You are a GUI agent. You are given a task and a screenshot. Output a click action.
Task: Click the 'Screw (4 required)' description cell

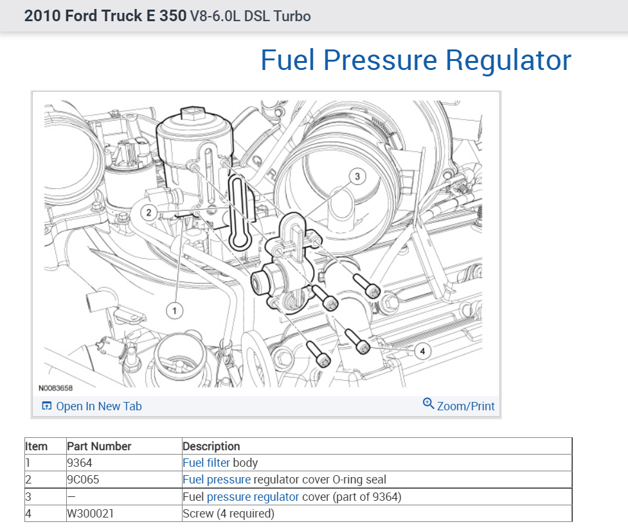click(x=228, y=514)
